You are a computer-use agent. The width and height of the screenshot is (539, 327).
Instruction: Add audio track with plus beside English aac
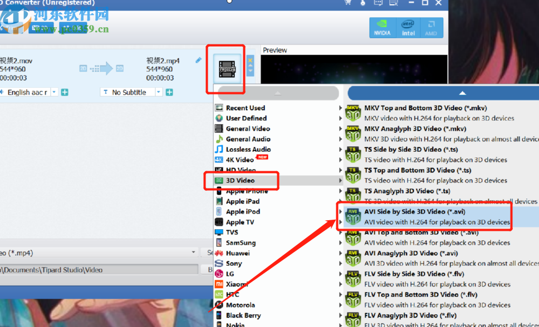tap(65, 92)
